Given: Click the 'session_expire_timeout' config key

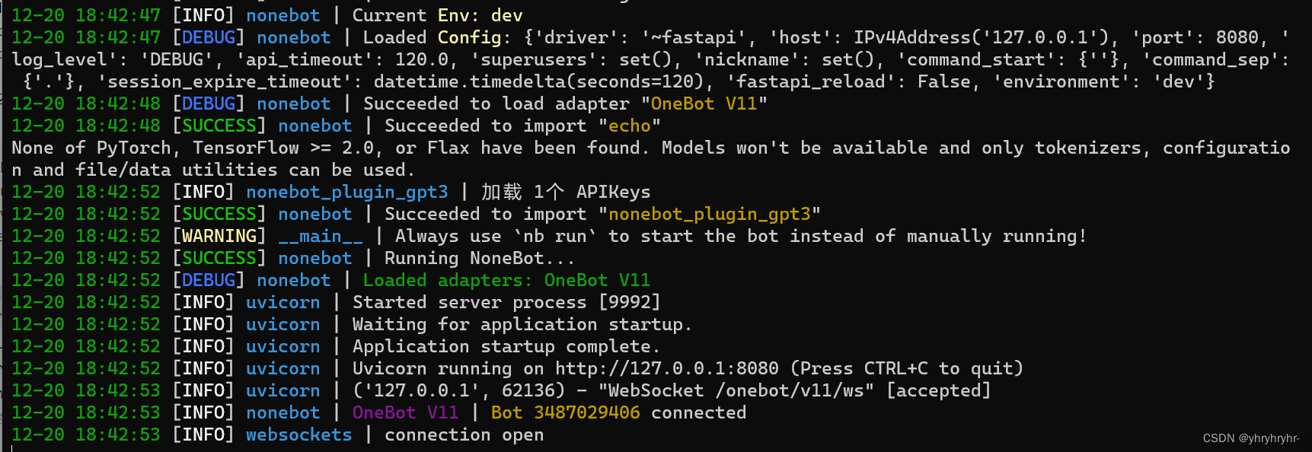Looking at the screenshot, I should point(220,81).
